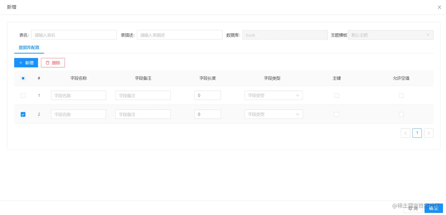Enable 主键 checkbox in row 1
This screenshot has width=446, height=215.
[337, 95]
